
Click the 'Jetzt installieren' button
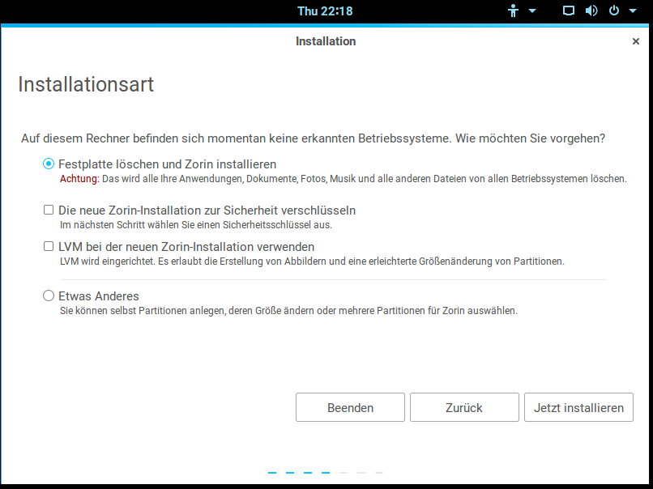point(578,408)
